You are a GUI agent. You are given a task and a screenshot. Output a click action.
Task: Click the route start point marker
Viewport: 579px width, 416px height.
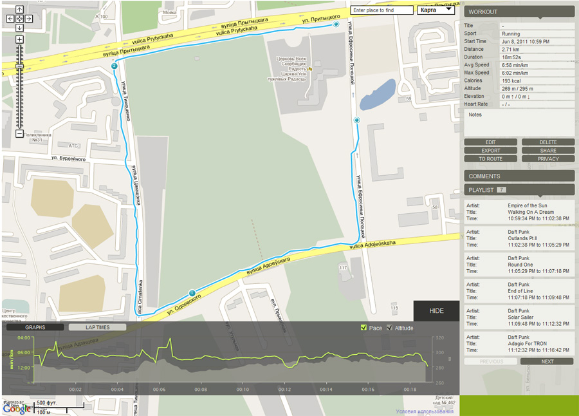tap(356, 120)
